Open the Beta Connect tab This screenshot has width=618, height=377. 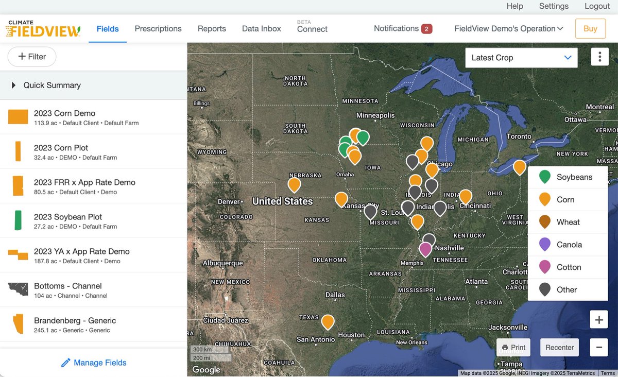coord(312,27)
